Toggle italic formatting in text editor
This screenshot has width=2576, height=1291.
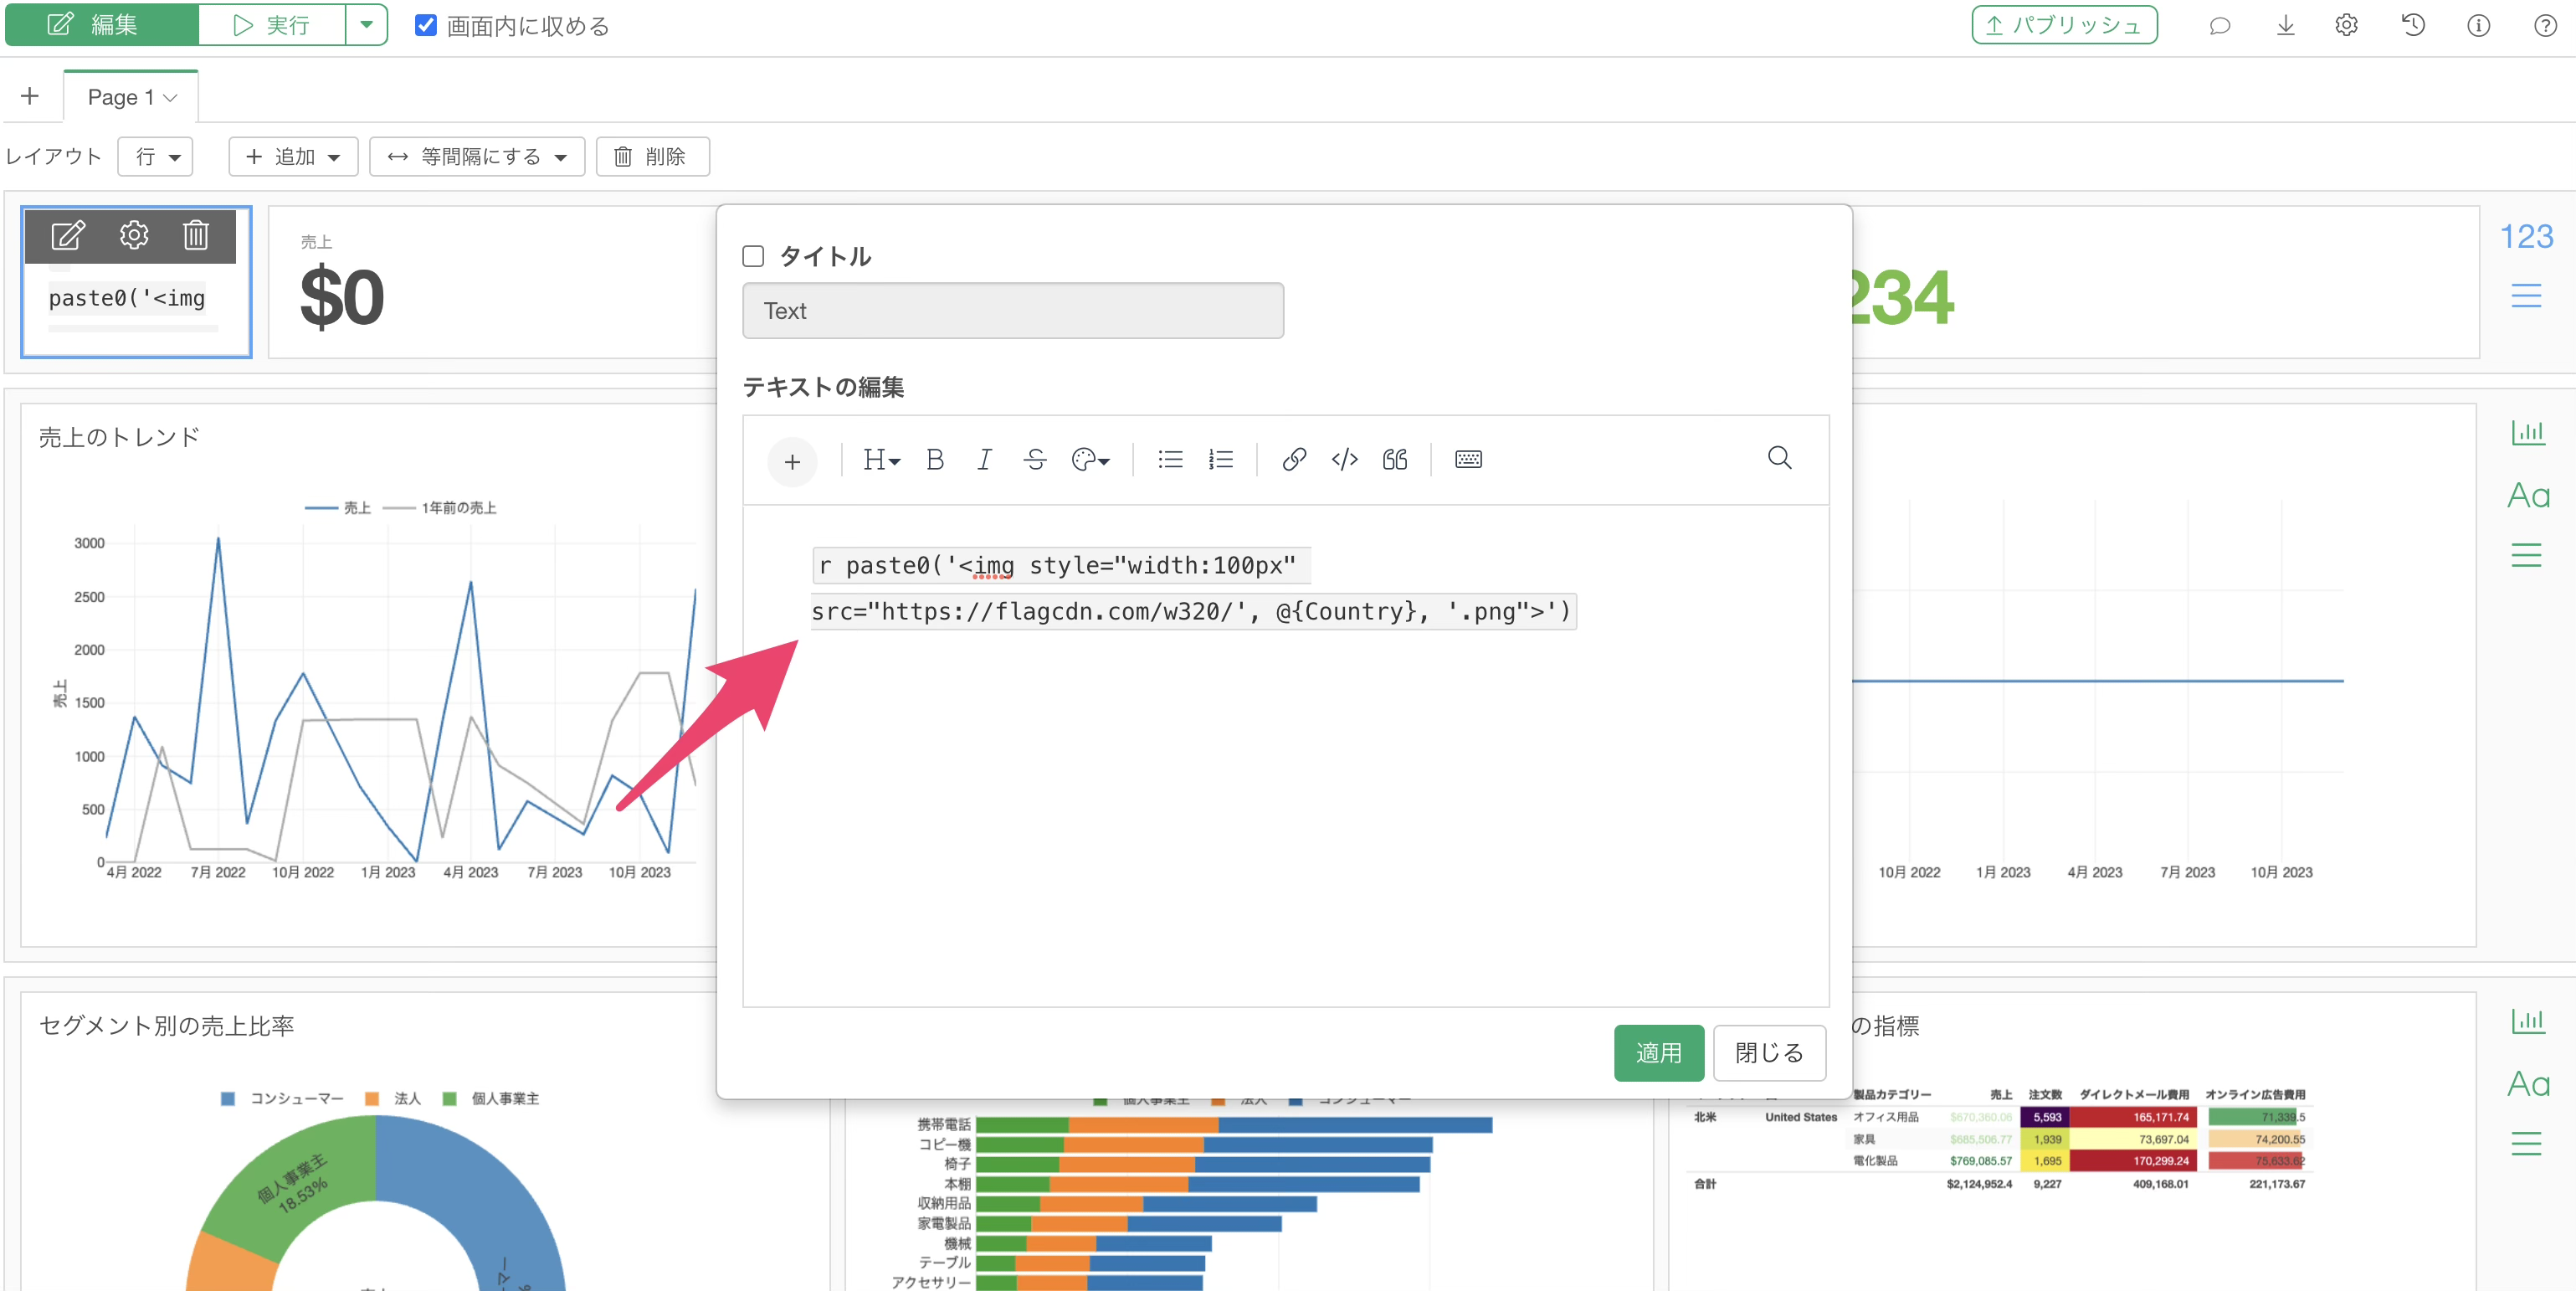pyautogui.click(x=984, y=459)
